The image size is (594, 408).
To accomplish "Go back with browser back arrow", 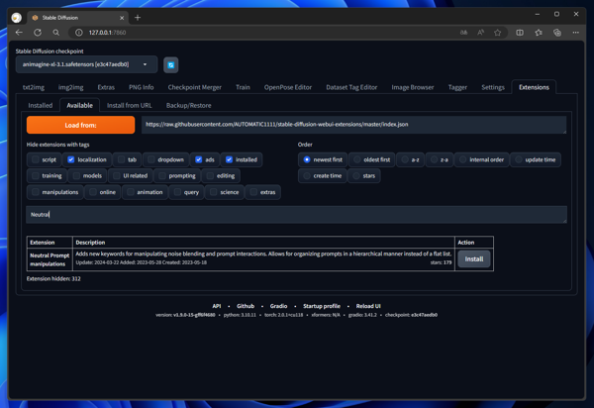I will pyautogui.click(x=19, y=33).
